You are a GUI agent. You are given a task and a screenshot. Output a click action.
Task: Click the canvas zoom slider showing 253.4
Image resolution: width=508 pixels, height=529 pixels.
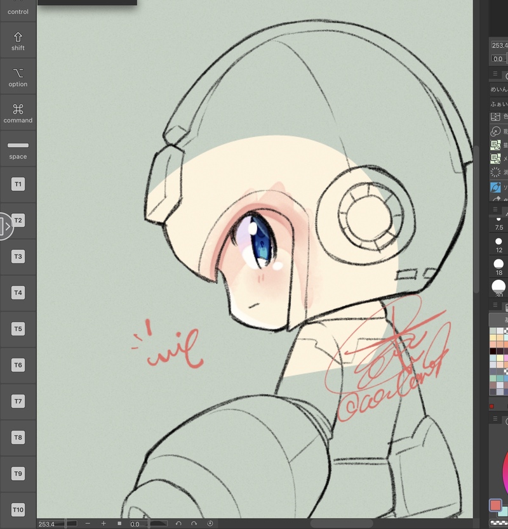(x=57, y=523)
